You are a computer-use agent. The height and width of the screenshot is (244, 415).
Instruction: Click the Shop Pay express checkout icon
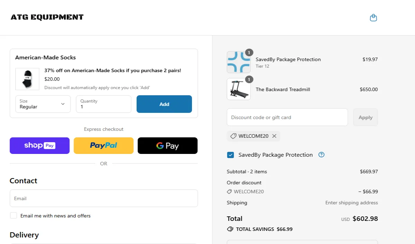click(39, 145)
